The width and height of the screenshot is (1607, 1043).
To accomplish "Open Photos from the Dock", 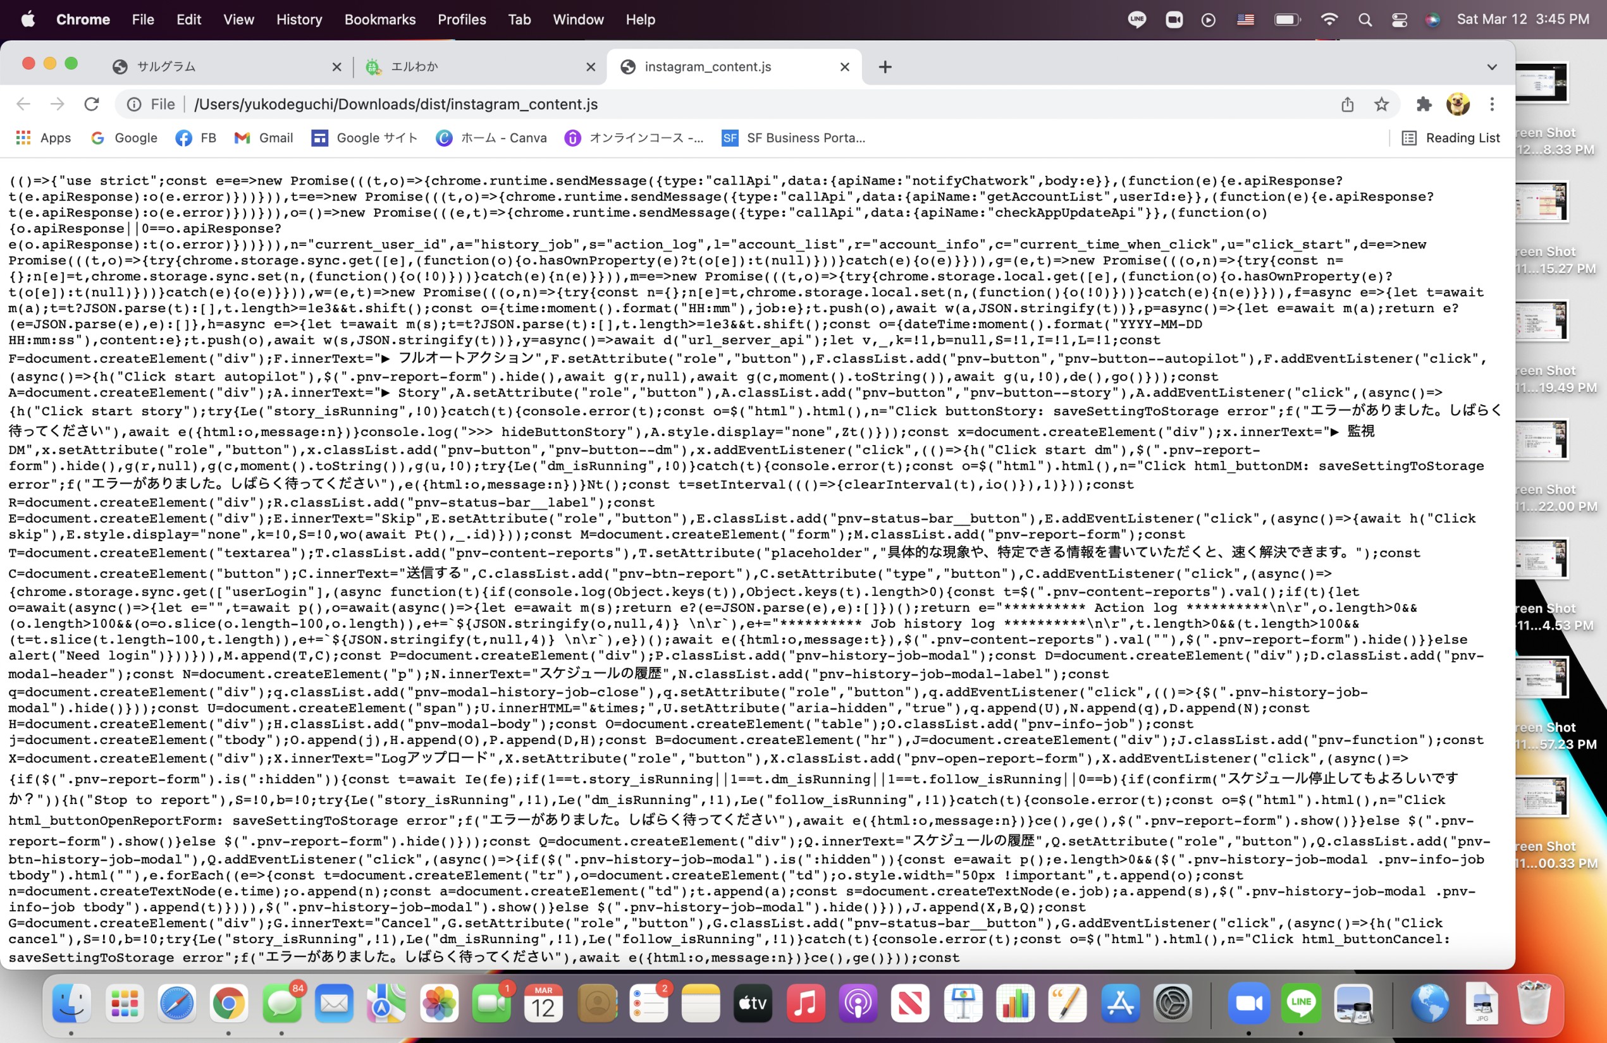I will coord(439,1003).
